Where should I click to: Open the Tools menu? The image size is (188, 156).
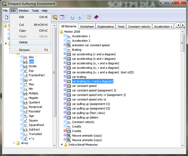(x=35, y=11)
